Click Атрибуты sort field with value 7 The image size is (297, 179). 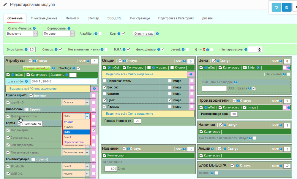(x=94, y=61)
